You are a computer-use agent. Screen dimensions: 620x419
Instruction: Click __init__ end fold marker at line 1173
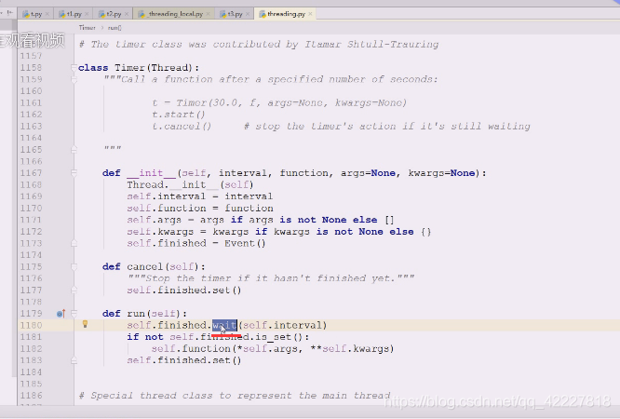(x=74, y=243)
